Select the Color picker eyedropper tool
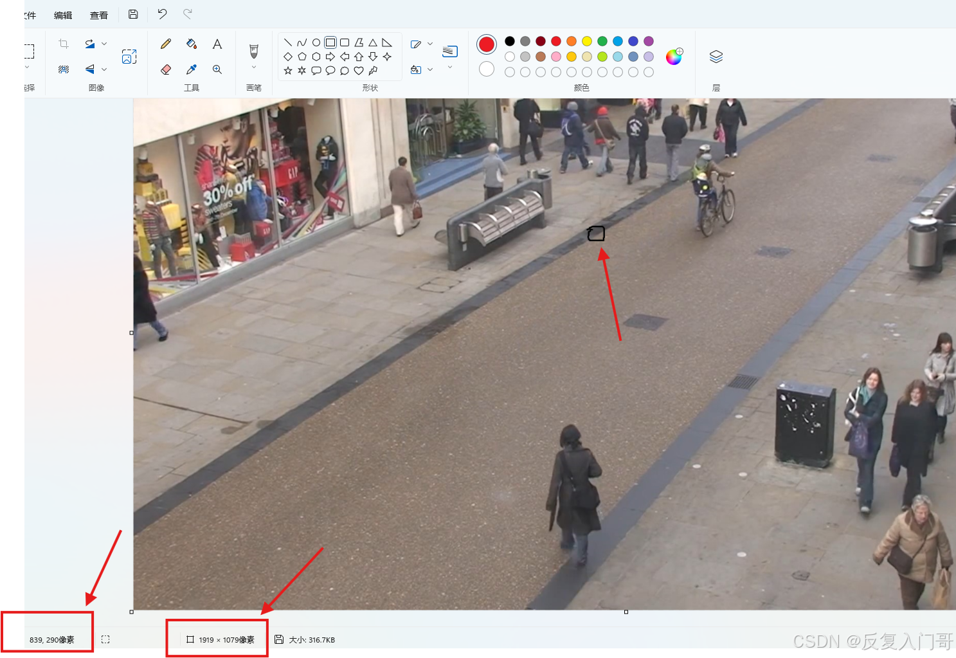Screen dimensions: 956x658 [x=192, y=69]
